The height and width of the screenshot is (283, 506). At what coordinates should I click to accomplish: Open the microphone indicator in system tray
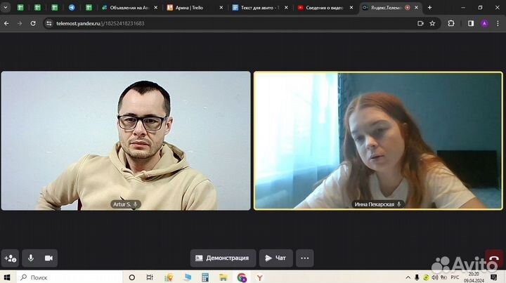417,277
